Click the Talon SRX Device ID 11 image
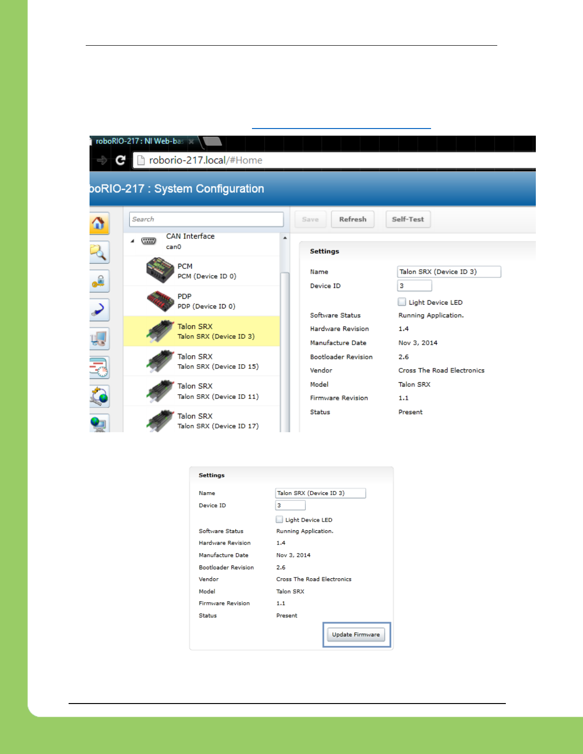The image size is (583, 754). (160, 391)
